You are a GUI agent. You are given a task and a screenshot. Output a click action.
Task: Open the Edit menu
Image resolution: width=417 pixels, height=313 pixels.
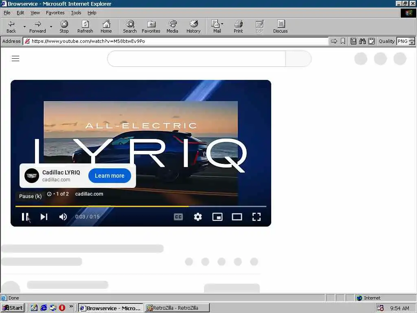click(x=20, y=13)
